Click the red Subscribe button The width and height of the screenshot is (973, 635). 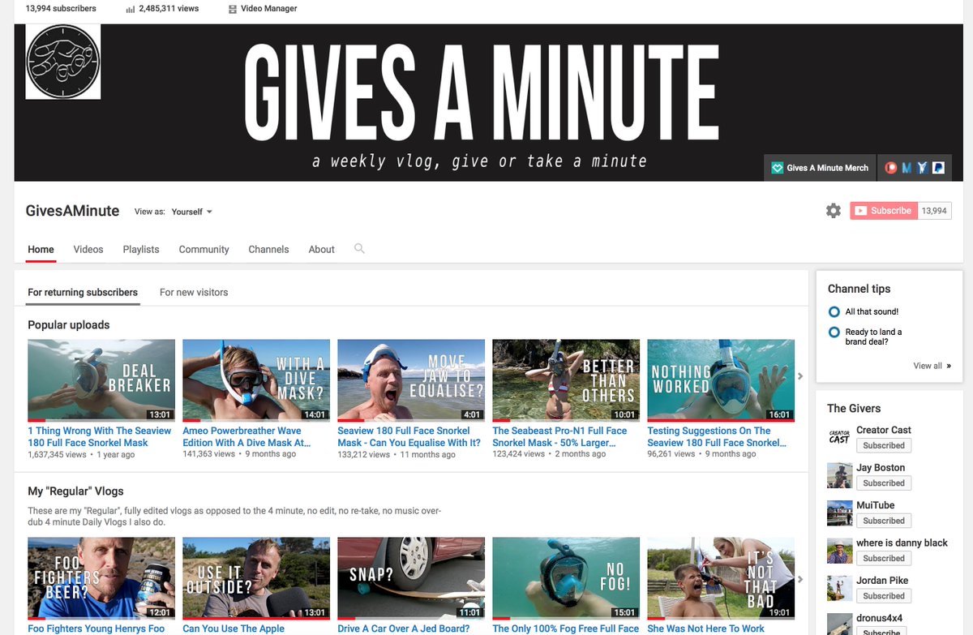pos(884,211)
